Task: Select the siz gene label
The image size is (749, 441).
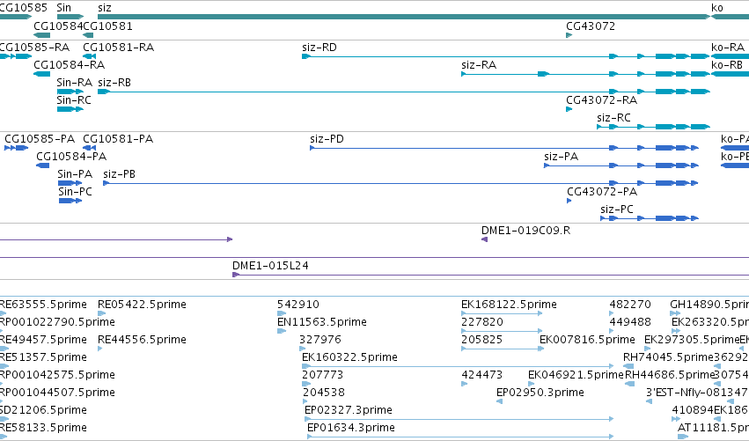Action: click(x=104, y=8)
